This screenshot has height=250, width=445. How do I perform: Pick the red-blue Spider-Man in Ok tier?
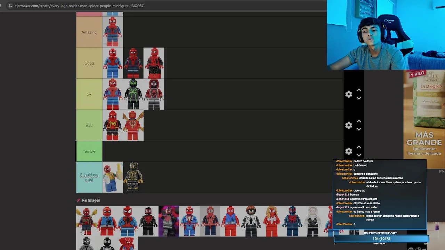112,94
